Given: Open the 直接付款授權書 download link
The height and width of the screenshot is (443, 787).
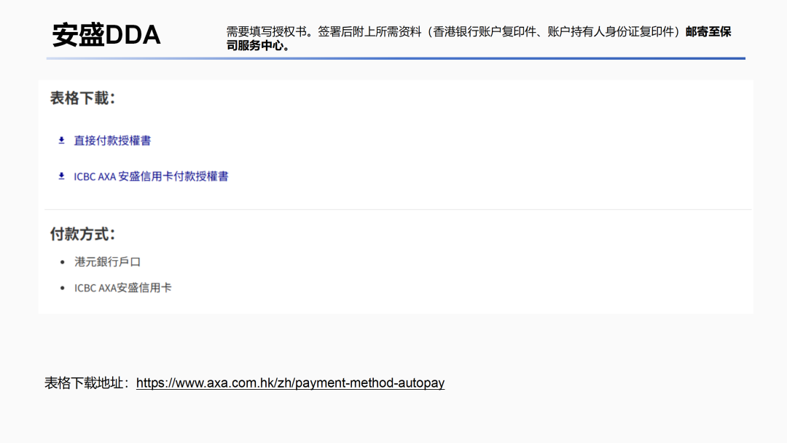Looking at the screenshot, I should tap(112, 141).
